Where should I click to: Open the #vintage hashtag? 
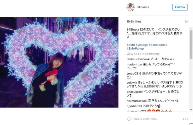point(142,45)
